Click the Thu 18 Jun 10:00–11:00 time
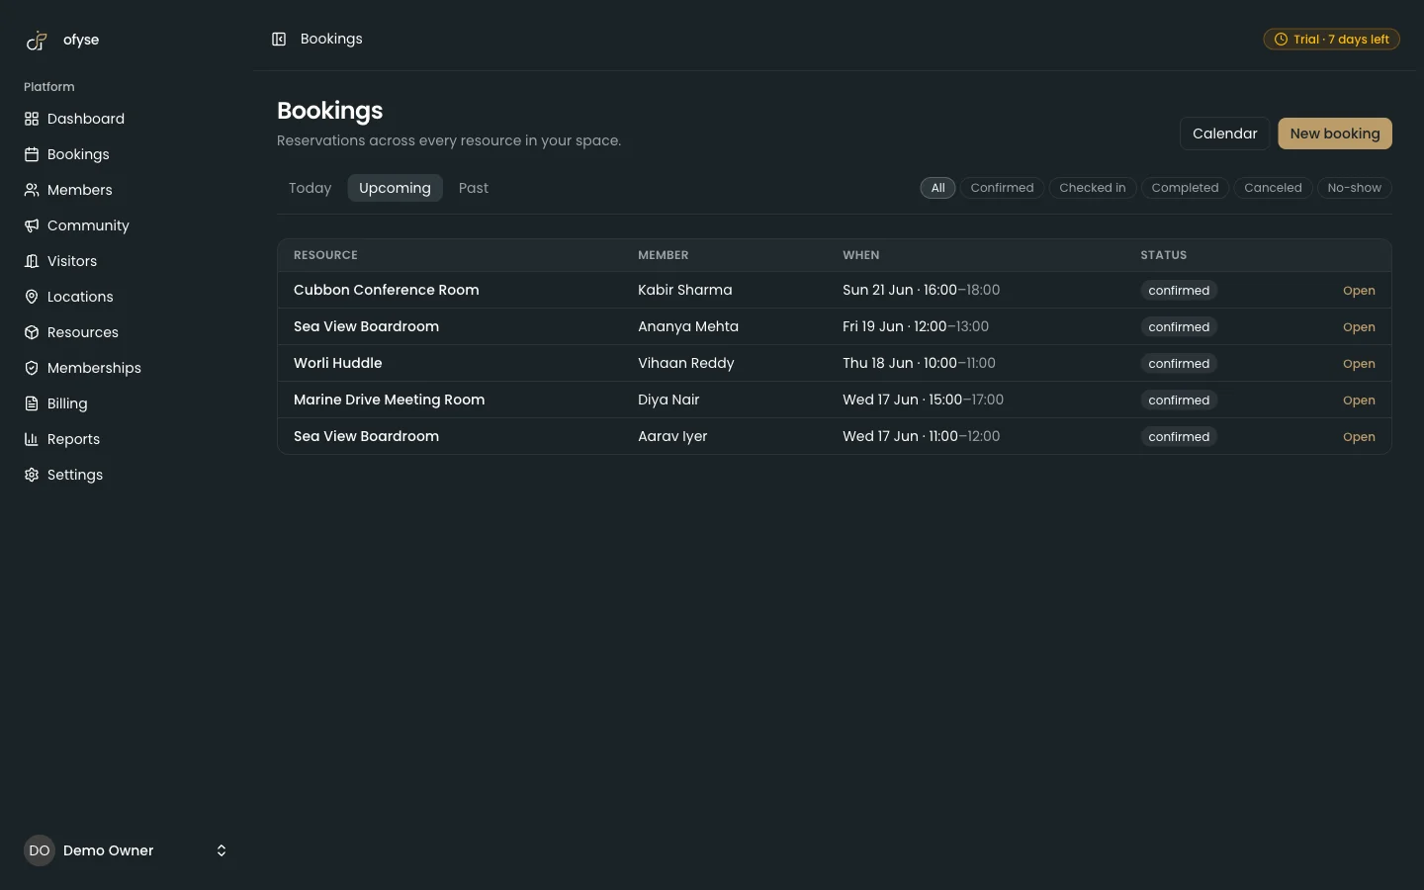1424x890 pixels. (919, 363)
